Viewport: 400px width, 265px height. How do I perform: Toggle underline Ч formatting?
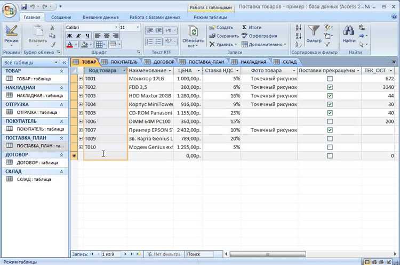(87, 36)
